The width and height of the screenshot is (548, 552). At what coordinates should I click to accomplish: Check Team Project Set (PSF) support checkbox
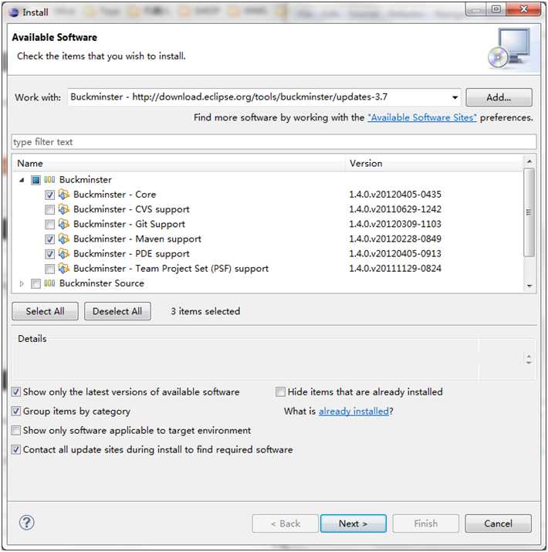pyautogui.click(x=50, y=269)
